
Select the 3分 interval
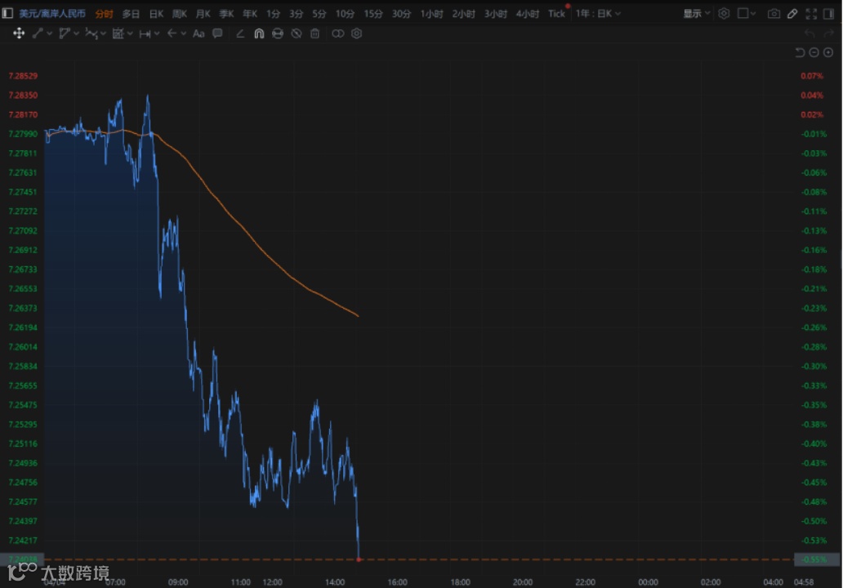[x=297, y=13]
